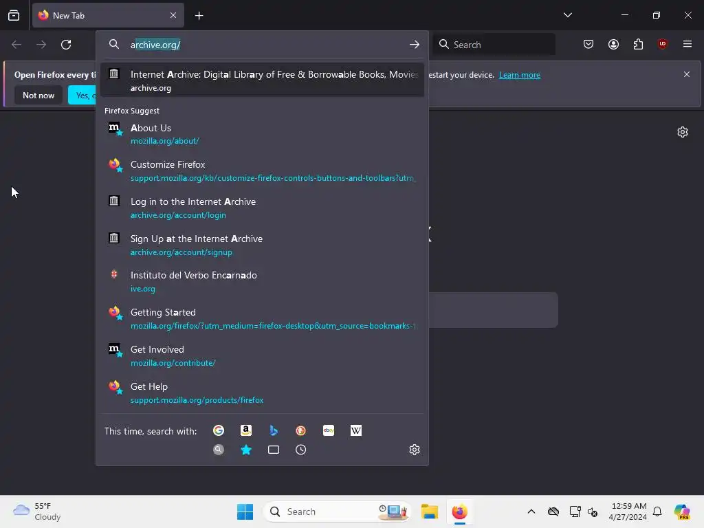Viewport: 704px width, 528px height.
Task: Open new tab page personalize gear
Action: click(683, 131)
